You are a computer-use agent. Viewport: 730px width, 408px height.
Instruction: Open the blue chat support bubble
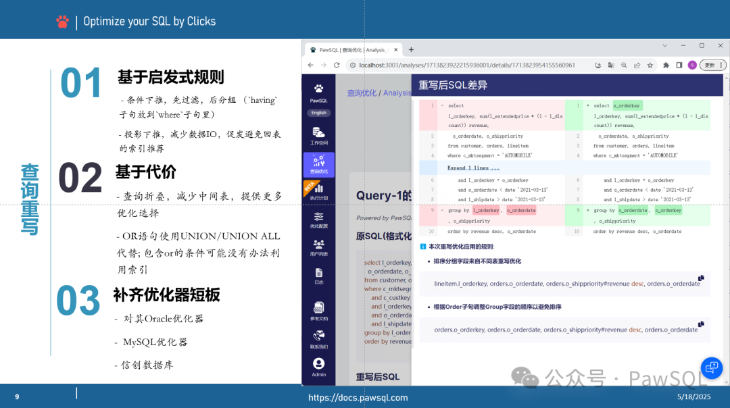pyautogui.click(x=711, y=367)
